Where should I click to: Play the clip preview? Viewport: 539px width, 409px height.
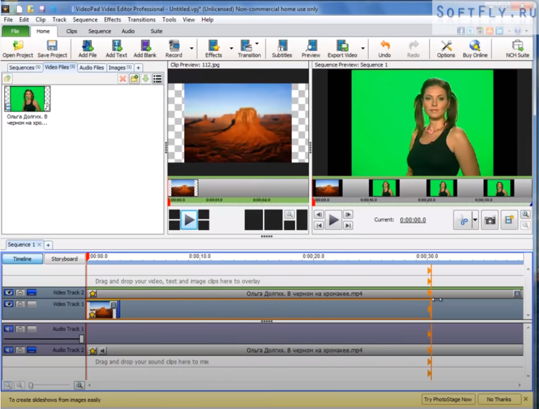click(x=189, y=220)
